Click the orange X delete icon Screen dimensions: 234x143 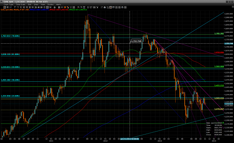pyautogui.click(x=65, y=7)
